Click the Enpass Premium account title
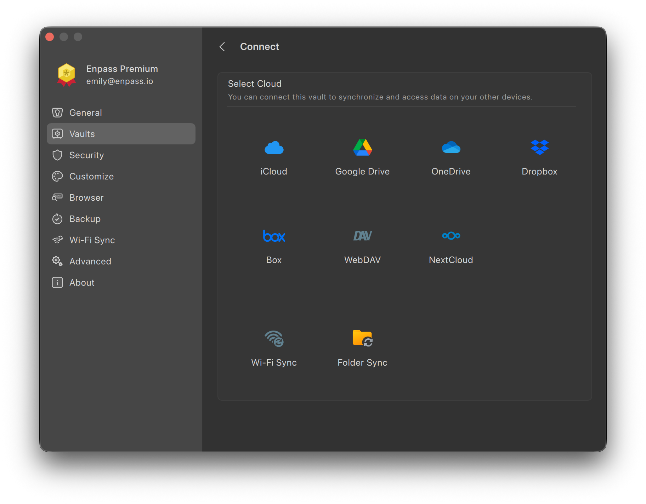Viewport: 646px width, 504px height. 122,69
